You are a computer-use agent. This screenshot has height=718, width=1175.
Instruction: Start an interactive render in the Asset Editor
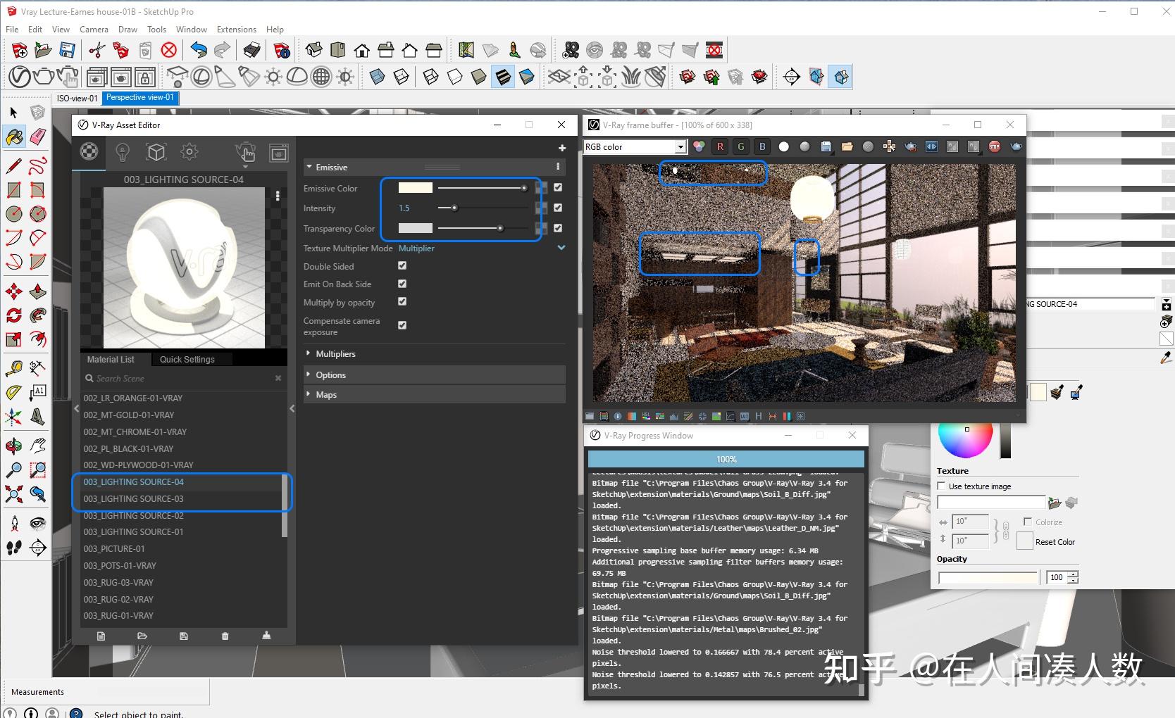tap(246, 152)
